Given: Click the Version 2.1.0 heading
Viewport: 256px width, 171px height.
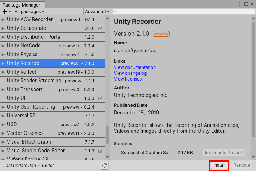Looking at the screenshot, I should [x=131, y=34].
